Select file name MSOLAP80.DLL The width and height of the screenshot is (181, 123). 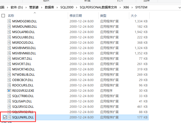23,32
